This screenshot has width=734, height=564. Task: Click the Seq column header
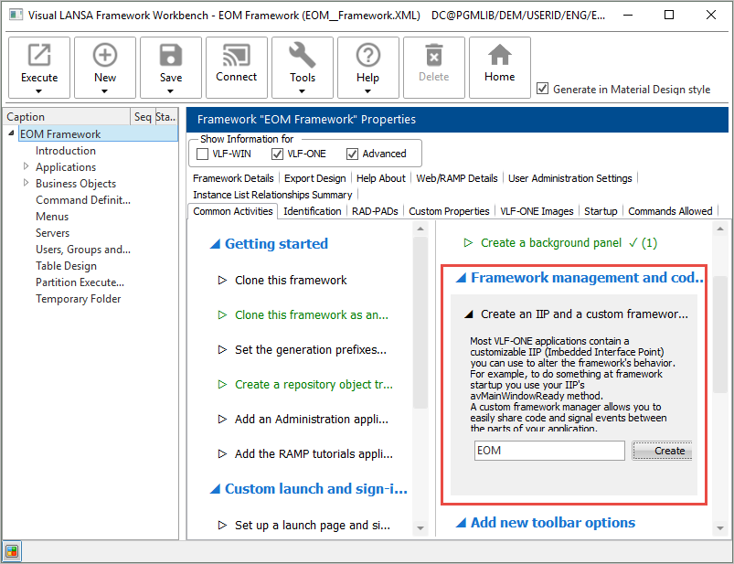pos(143,116)
